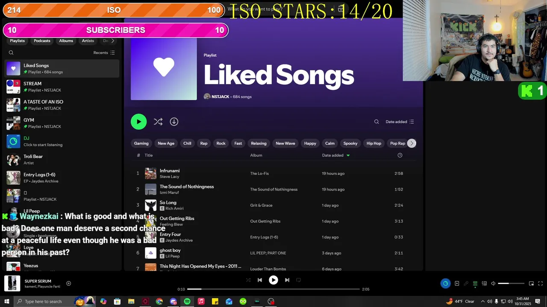The height and width of the screenshot is (307, 547).
Task: Open the Date added sort dropdown
Action: (400, 122)
